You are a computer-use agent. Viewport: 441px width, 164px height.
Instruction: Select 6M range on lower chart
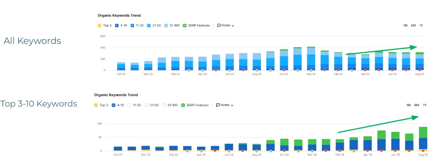[x=416, y=105]
